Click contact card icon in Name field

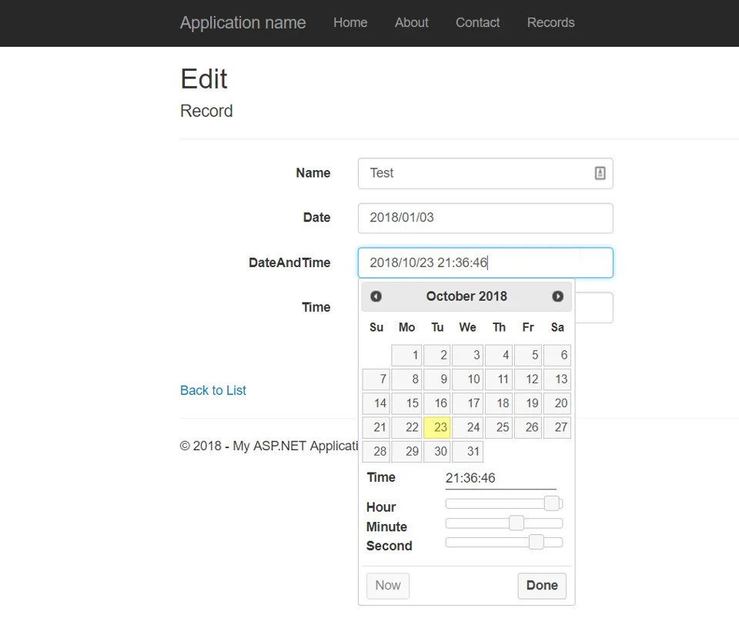(600, 173)
